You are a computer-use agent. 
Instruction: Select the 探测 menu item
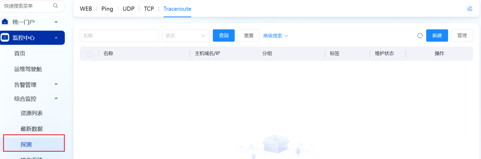(34, 144)
